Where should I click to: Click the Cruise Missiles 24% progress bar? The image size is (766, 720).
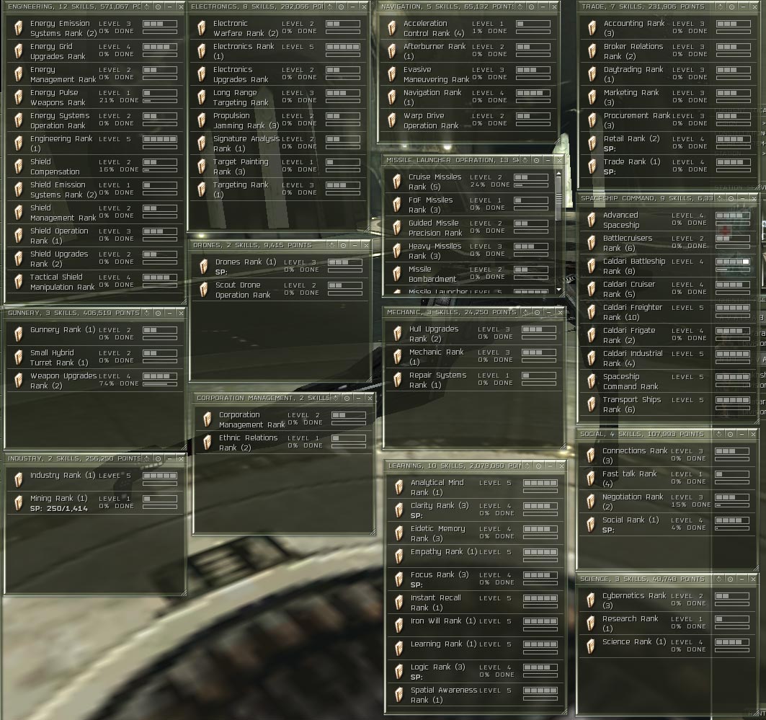tap(531, 185)
